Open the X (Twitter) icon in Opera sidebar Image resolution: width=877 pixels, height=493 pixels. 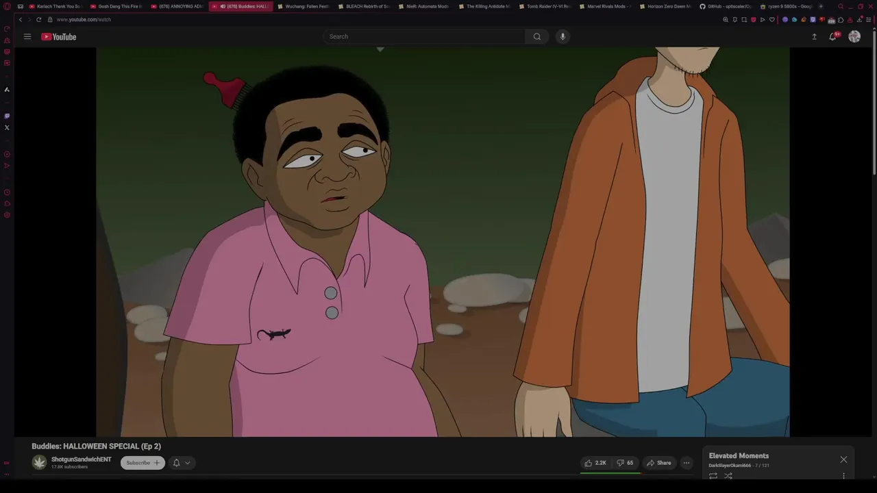(x=7, y=127)
